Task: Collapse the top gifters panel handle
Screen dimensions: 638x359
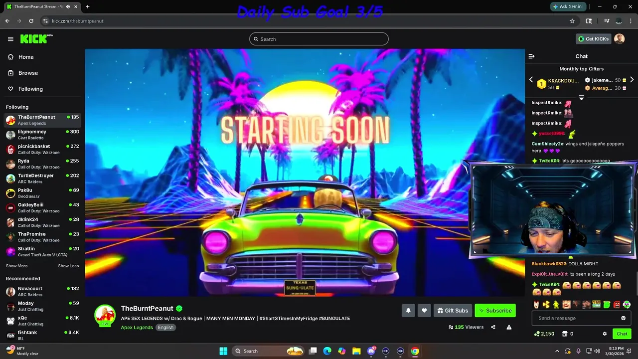Action: coord(581,97)
